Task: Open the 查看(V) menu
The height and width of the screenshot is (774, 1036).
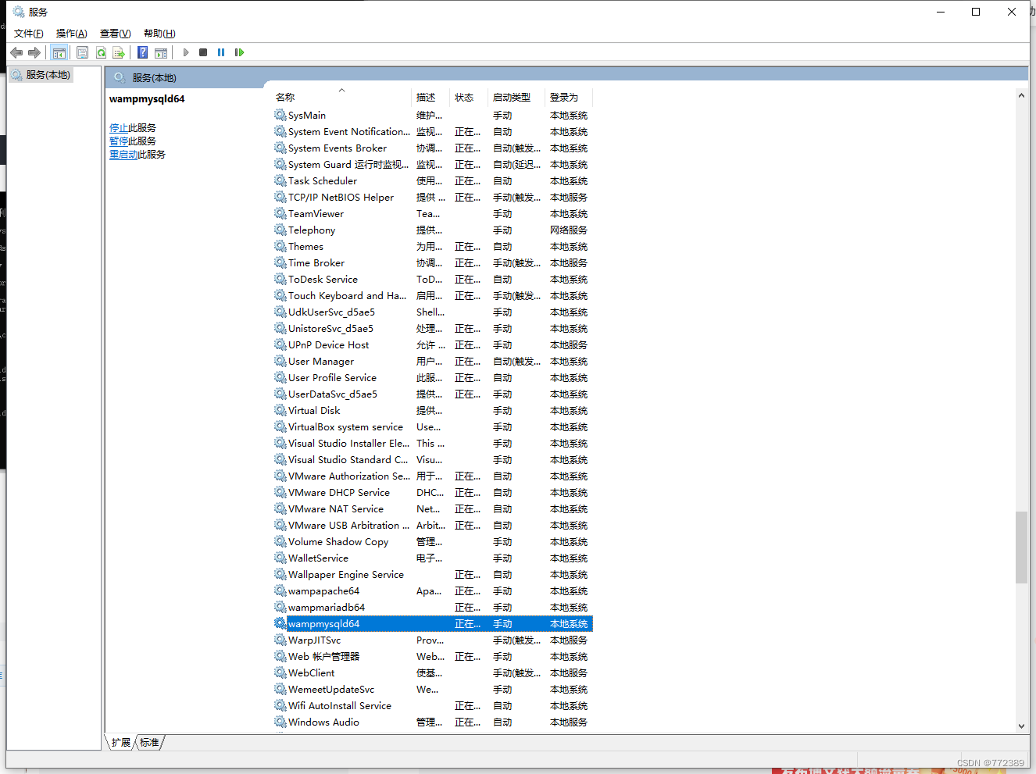Action: coord(114,33)
